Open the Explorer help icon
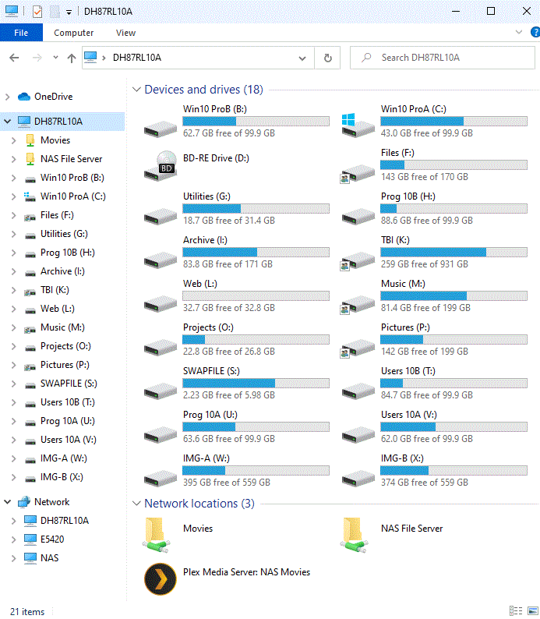540x619 pixels. point(535,33)
